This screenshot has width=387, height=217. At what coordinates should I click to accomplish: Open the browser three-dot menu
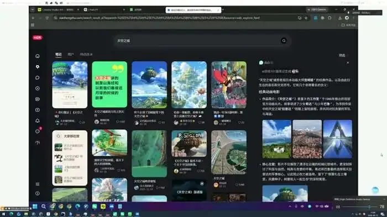pos(353,18)
